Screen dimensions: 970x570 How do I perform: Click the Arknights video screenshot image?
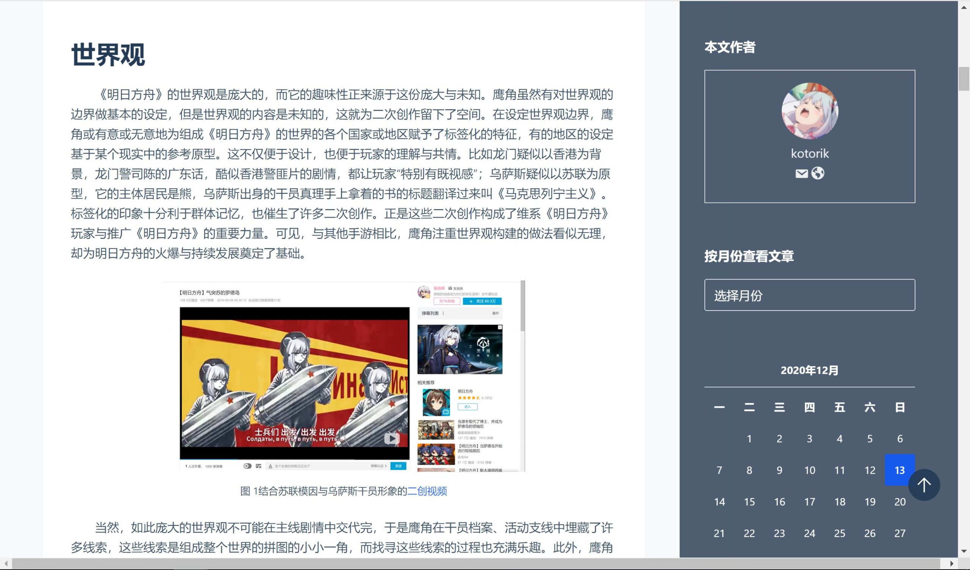(x=343, y=376)
